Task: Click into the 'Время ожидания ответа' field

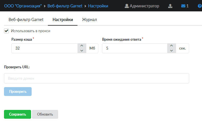Action: point(135,48)
